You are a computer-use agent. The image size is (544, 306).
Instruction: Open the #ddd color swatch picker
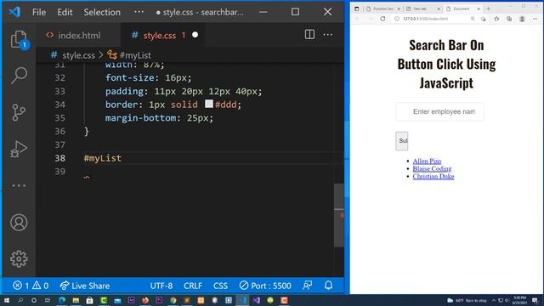pos(209,104)
